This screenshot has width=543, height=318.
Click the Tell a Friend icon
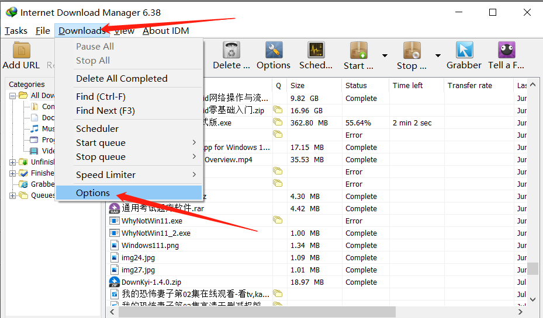point(506,51)
